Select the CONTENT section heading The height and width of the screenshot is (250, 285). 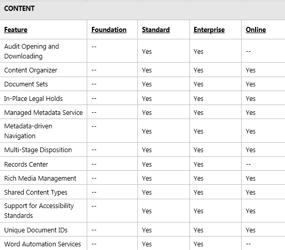click(19, 9)
